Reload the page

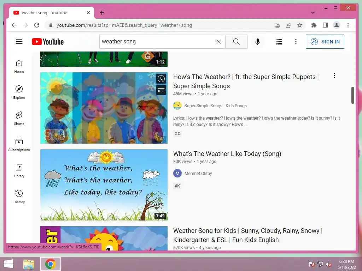pos(37,25)
